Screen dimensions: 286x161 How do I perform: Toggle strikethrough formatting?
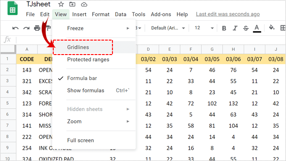click(246, 28)
